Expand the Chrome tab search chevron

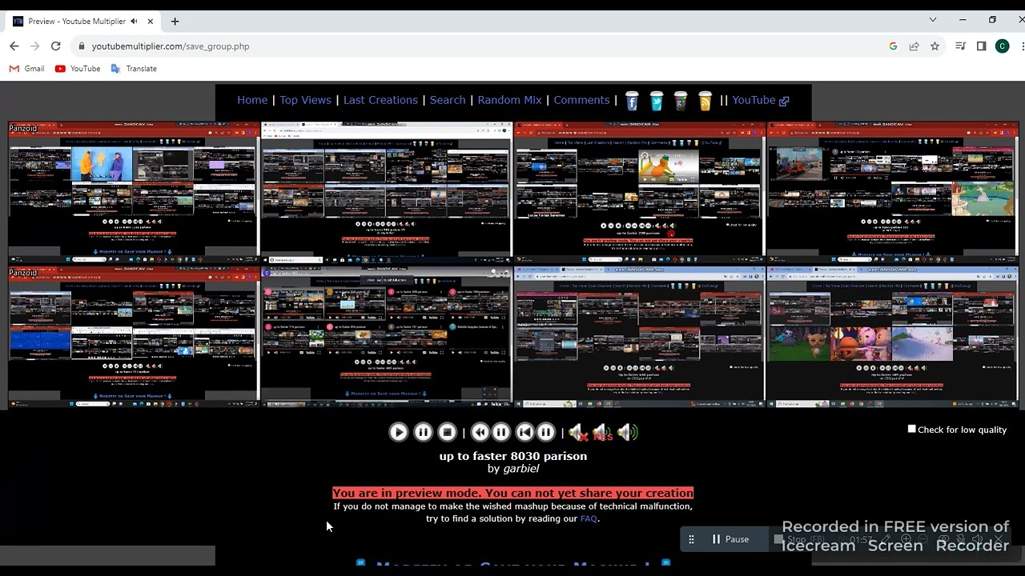(x=932, y=20)
